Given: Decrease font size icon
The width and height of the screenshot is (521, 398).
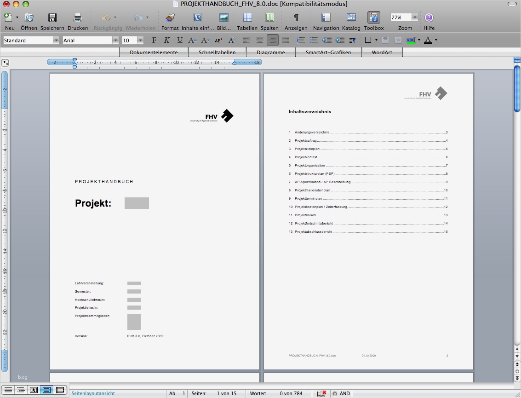Looking at the screenshot, I should [206, 40].
